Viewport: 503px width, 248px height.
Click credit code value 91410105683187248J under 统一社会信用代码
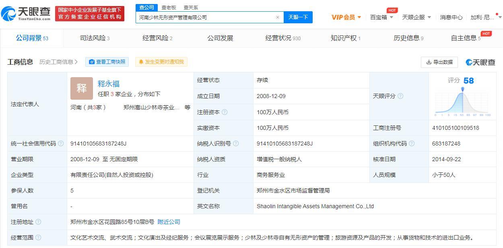pos(98,143)
